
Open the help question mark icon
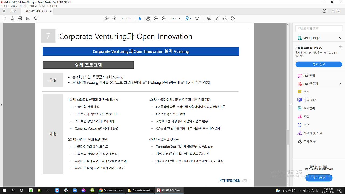pos(325,11)
